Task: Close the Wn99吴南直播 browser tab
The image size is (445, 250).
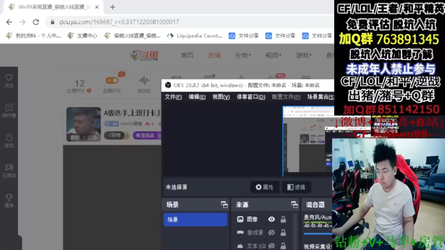Action: (96, 7)
